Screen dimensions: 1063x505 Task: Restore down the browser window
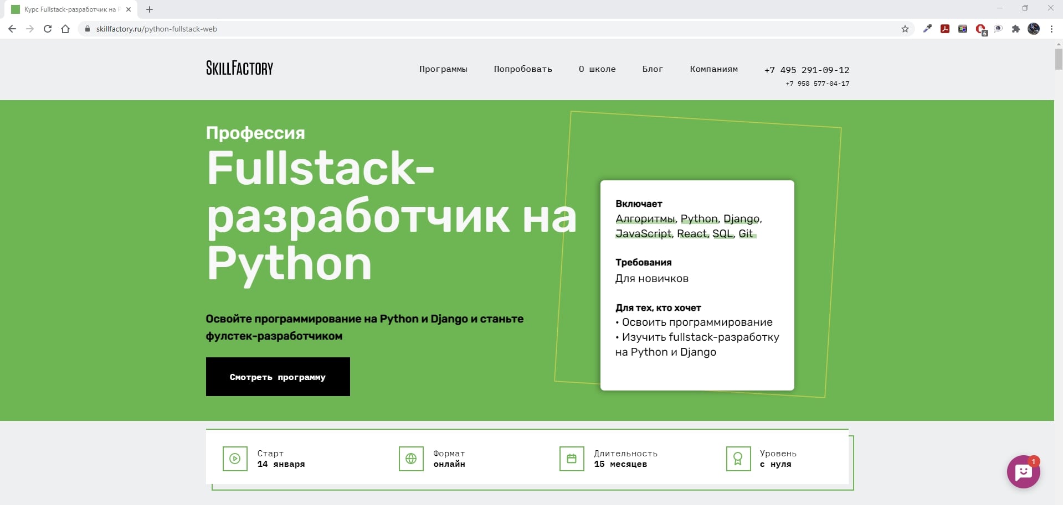pos(1025,8)
